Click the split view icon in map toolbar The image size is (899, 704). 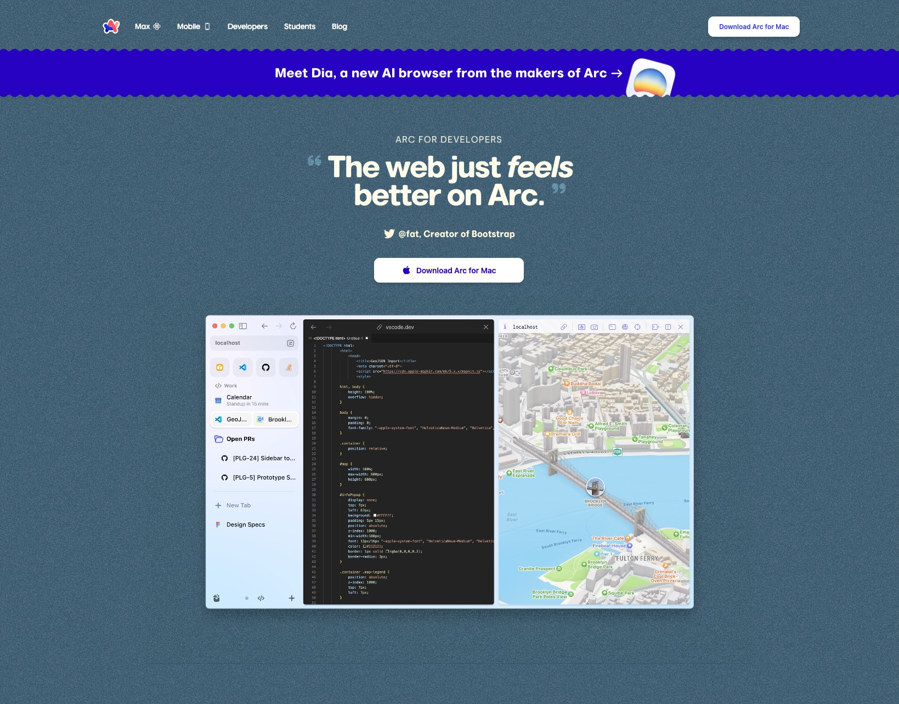click(x=668, y=327)
